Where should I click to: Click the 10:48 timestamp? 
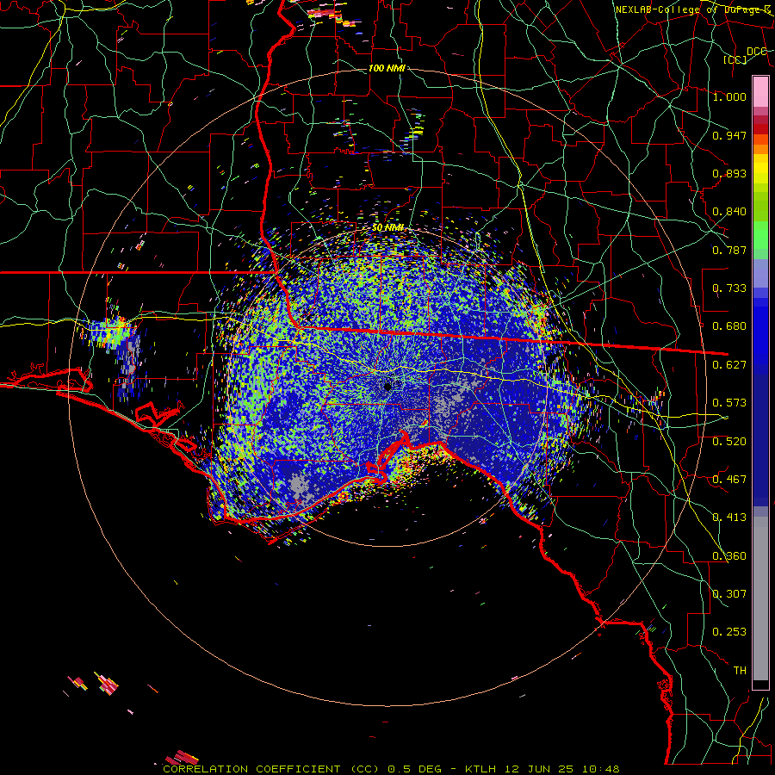click(600, 769)
